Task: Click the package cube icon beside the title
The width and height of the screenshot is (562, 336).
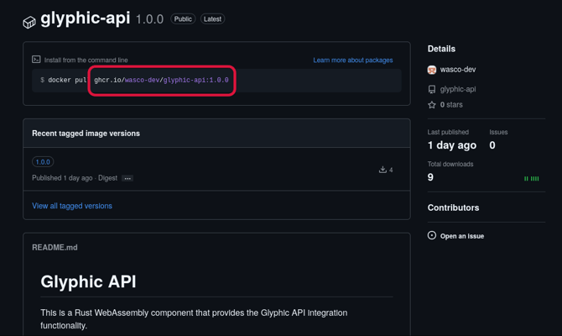Action: coord(29,22)
